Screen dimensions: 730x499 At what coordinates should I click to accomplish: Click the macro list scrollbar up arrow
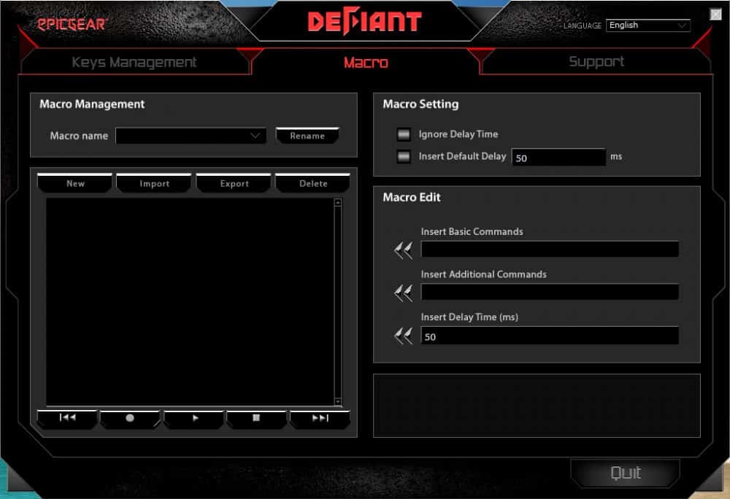pyautogui.click(x=338, y=203)
